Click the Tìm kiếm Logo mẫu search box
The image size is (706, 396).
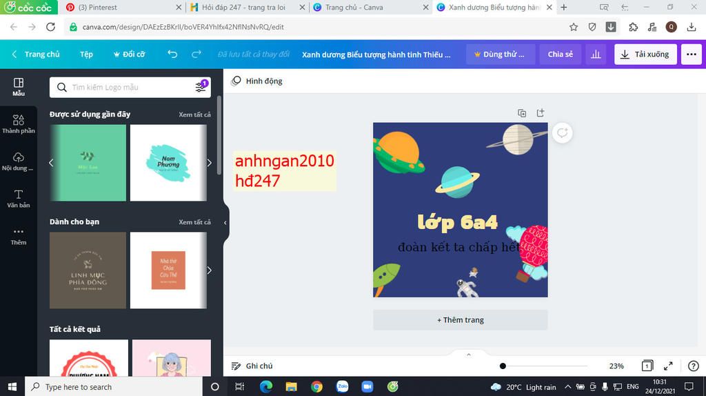(x=130, y=87)
